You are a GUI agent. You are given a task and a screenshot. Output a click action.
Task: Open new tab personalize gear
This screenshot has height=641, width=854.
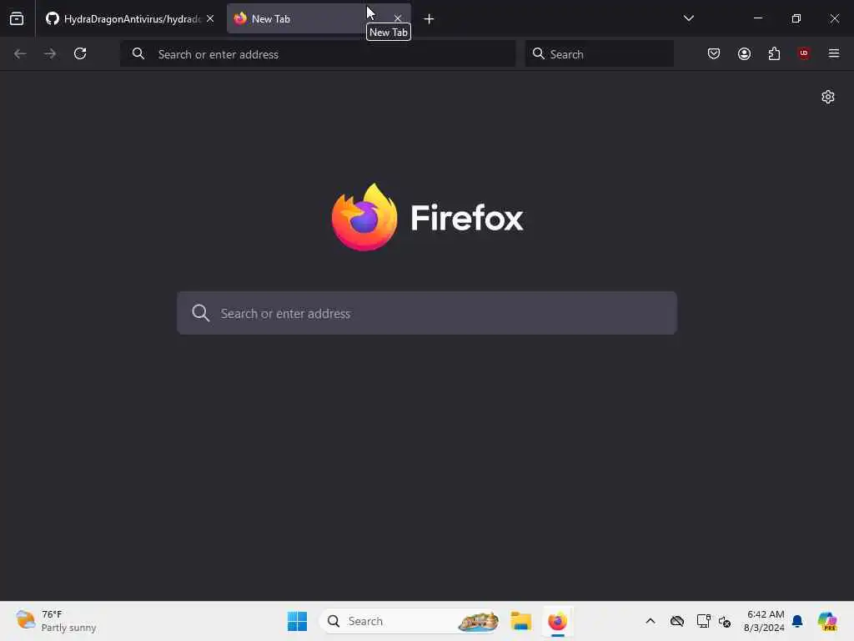point(828,97)
